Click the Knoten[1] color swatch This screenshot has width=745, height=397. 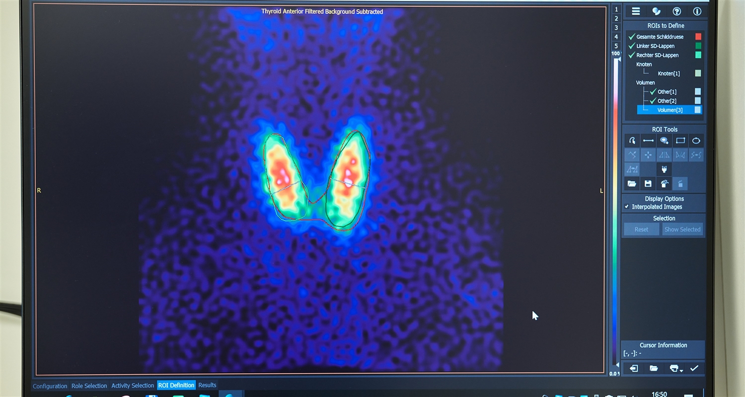(698, 73)
